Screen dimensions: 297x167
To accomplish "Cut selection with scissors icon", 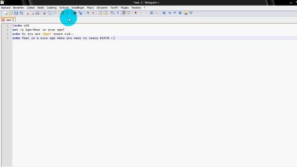I will tap(44, 13).
